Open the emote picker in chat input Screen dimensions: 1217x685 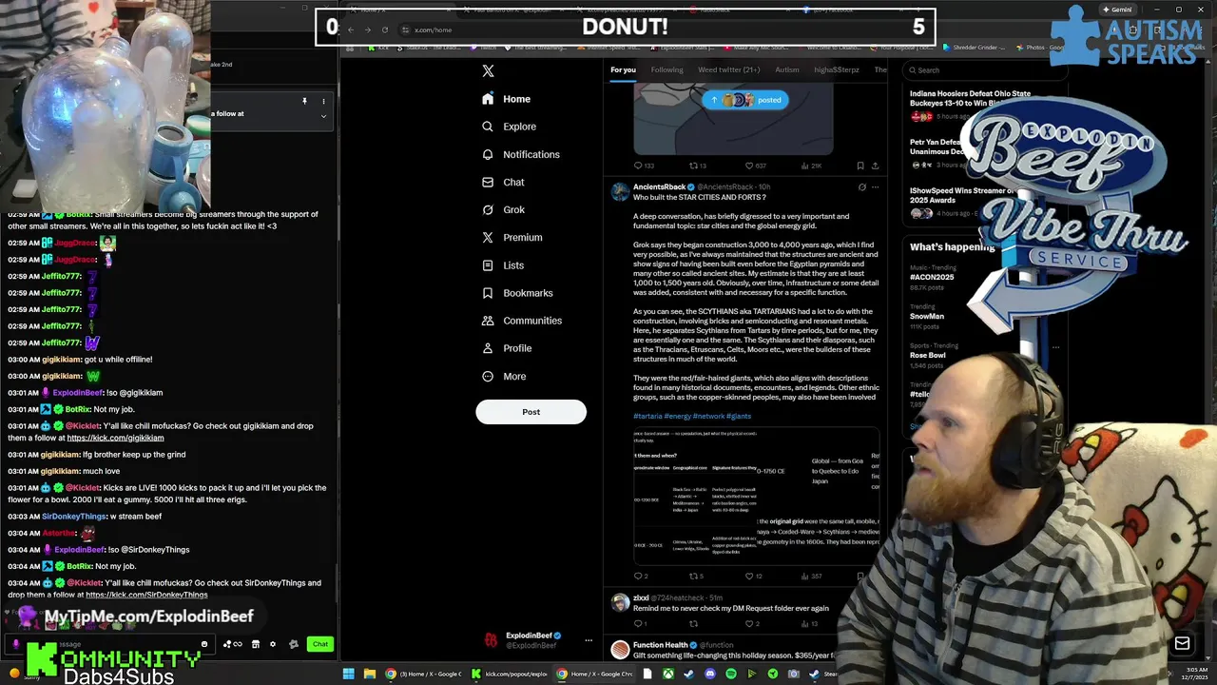pyautogui.click(x=204, y=644)
